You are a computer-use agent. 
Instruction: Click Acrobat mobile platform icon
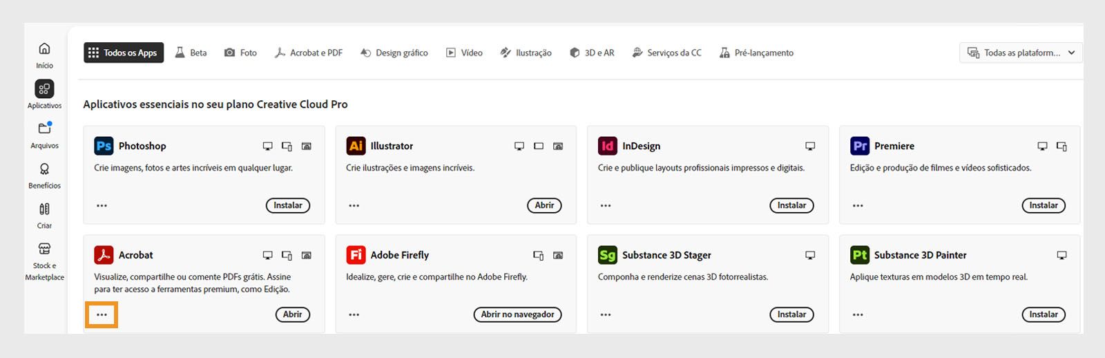[287, 256]
